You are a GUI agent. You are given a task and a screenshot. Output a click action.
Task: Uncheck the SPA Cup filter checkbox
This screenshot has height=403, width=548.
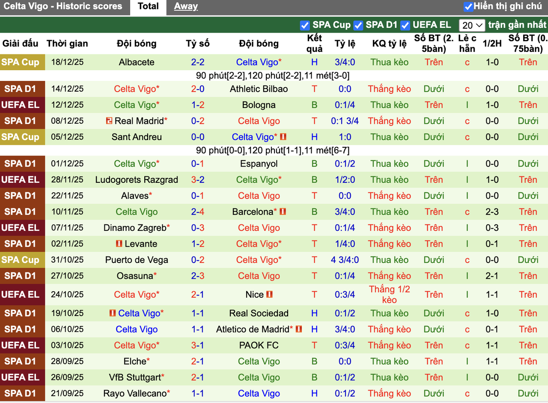tap(305, 25)
